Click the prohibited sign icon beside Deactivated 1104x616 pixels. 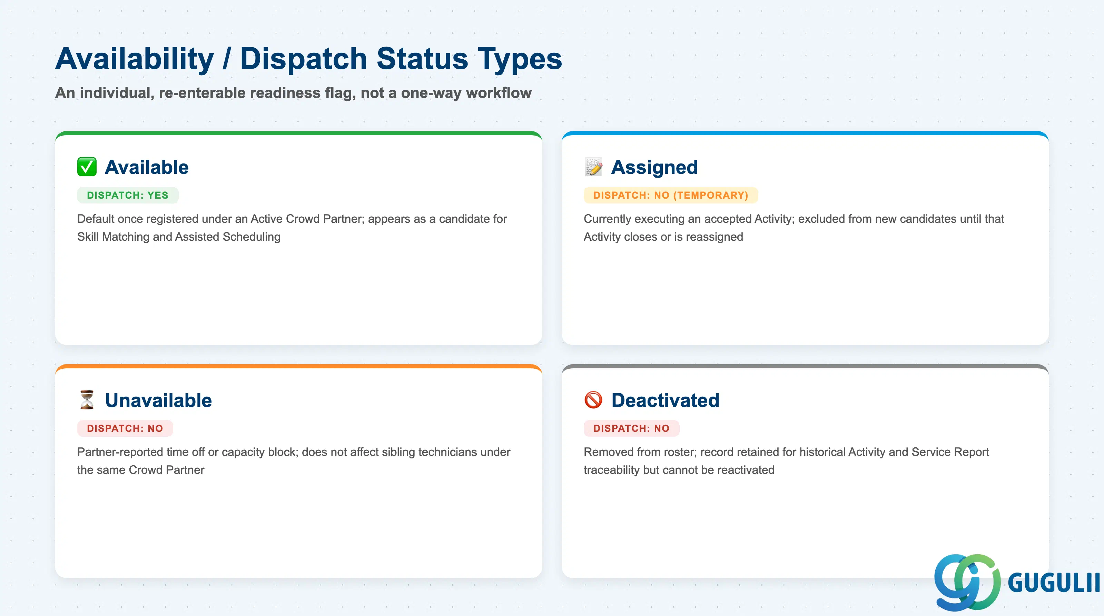[593, 400]
